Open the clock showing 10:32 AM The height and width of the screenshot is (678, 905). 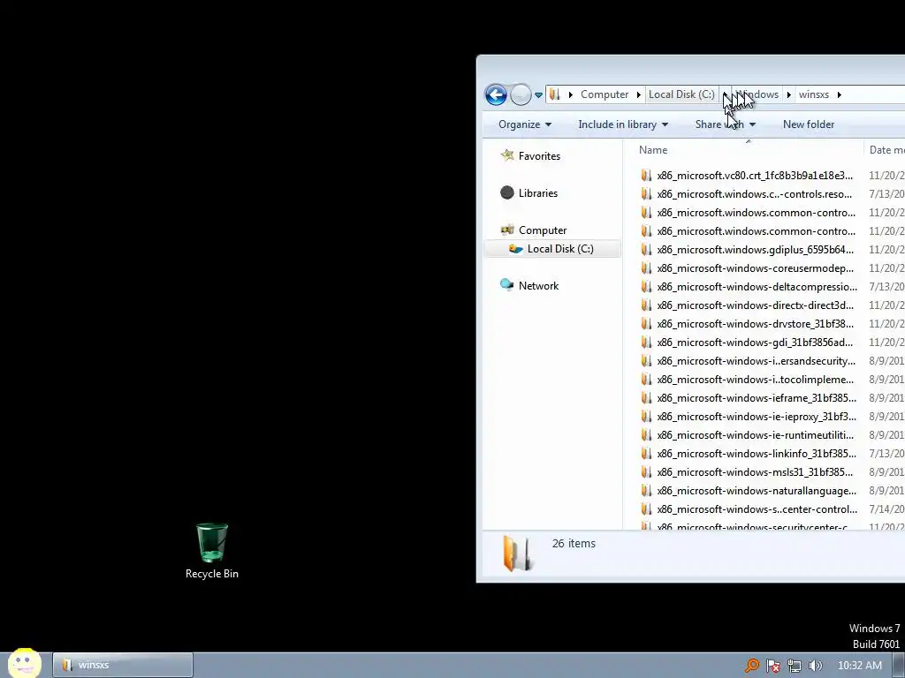pyautogui.click(x=859, y=666)
